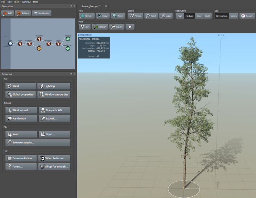Select the Trunk node in graph
This screenshot has height=198, width=256.
coord(20,44)
